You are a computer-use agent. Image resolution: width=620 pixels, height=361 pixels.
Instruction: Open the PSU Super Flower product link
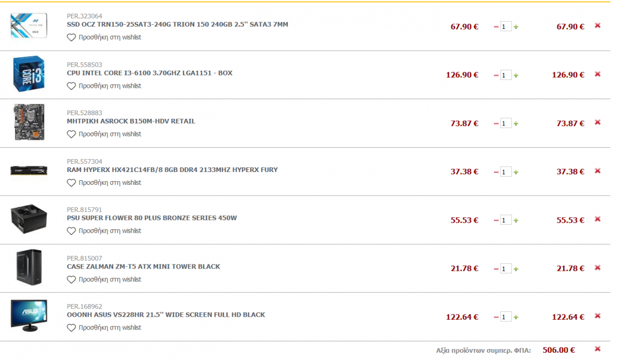click(152, 218)
